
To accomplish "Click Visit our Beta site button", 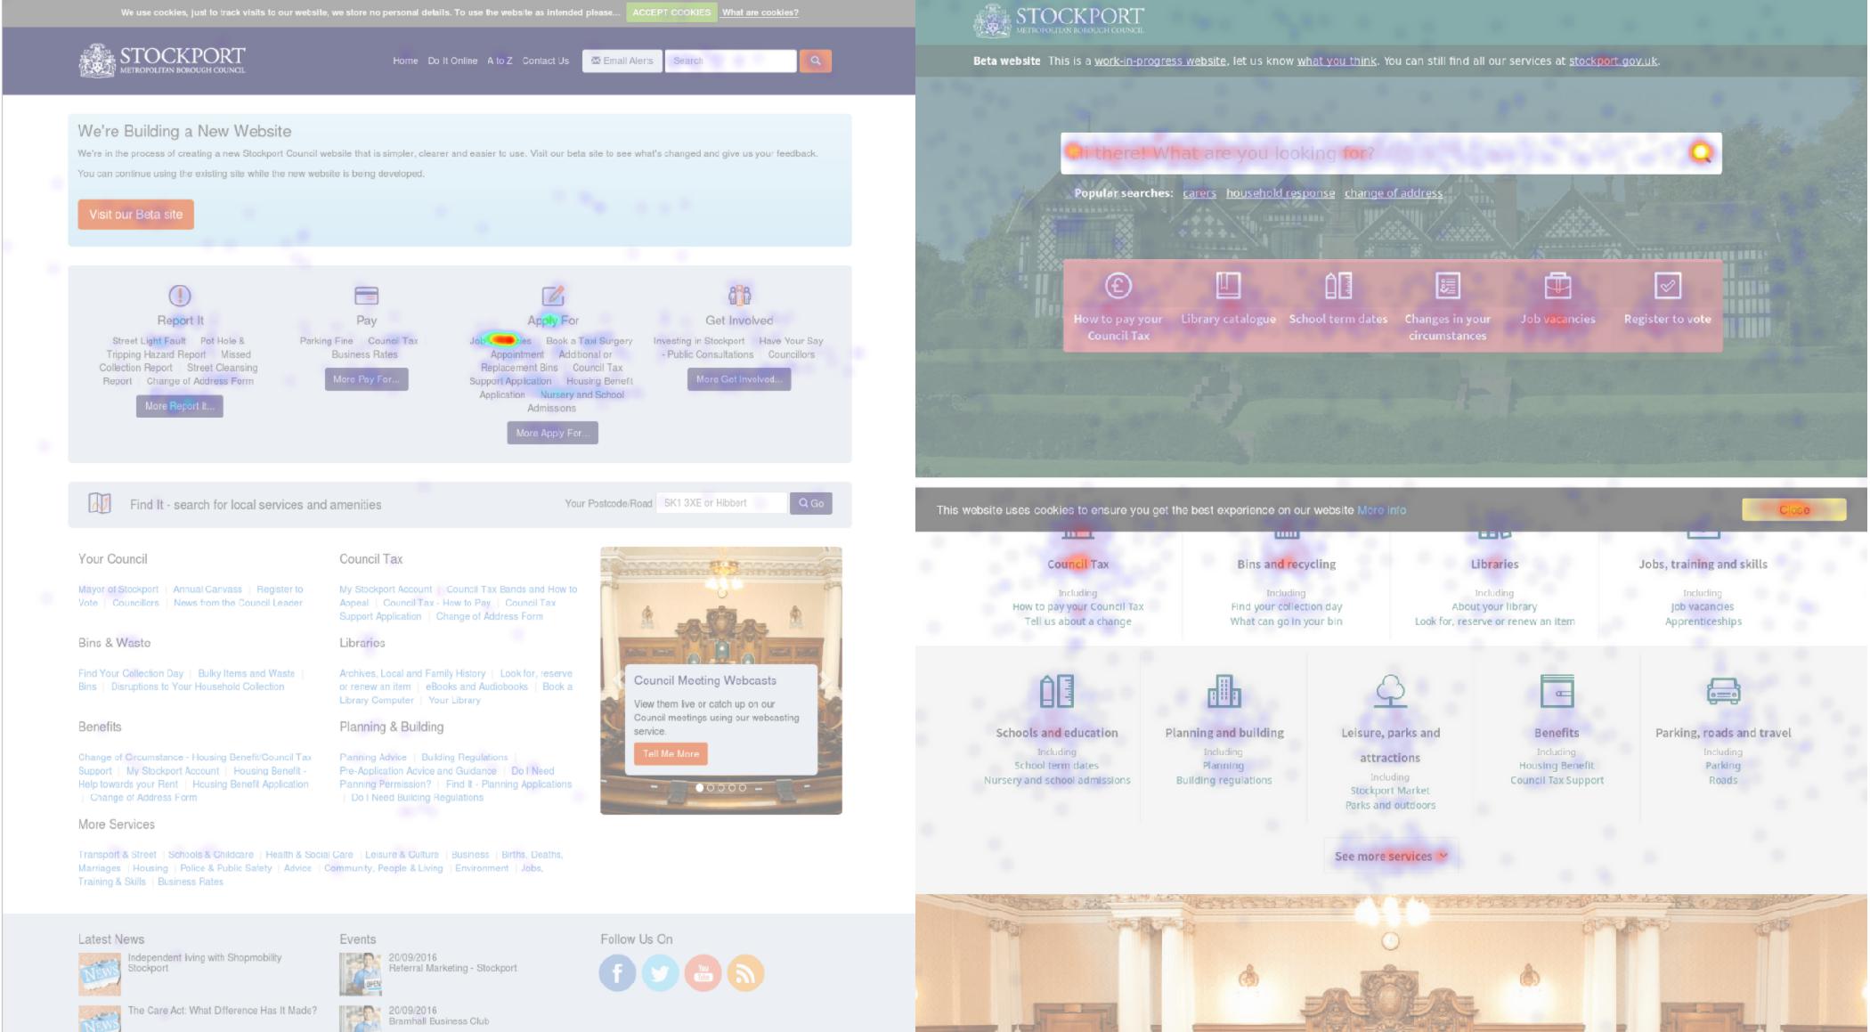I will (x=136, y=214).
